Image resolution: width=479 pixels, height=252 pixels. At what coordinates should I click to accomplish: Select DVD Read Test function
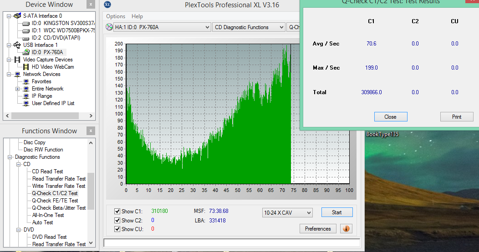[x=49, y=237]
